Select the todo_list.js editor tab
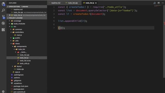This screenshot has height=93, width=165. tap(90, 3)
